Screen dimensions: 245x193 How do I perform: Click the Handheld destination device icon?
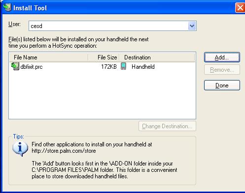(x=124, y=66)
